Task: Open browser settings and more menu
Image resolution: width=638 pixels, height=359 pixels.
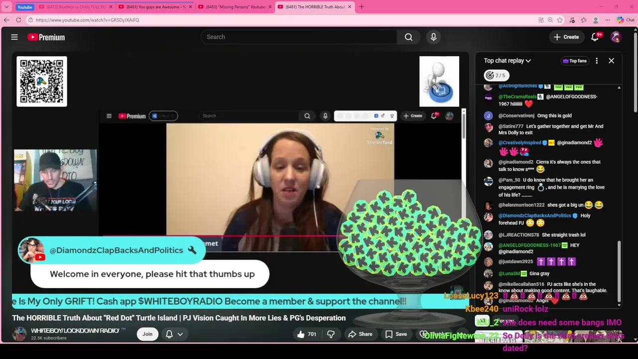Action: [608, 20]
